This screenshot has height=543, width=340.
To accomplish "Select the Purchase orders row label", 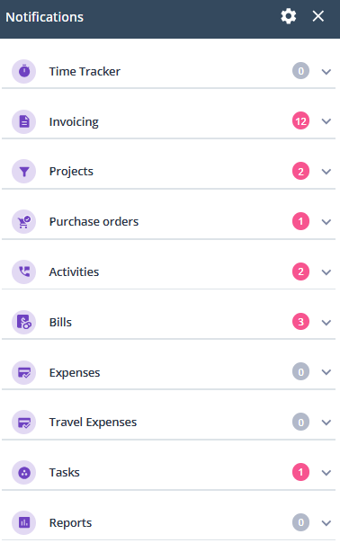I will (94, 222).
